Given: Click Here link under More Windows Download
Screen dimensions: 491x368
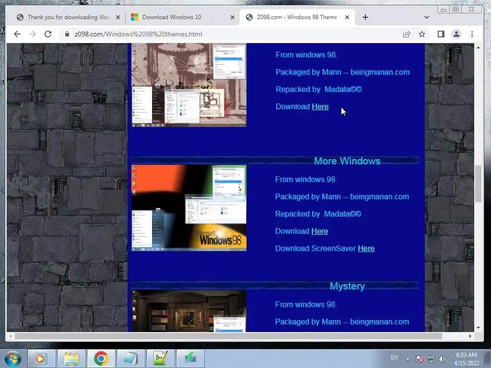Looking at the screenshot, I should pyautogui.click(x=320, y=231).
